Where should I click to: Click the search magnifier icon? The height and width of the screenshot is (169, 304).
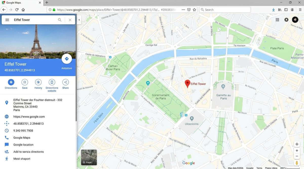pos(60,20)
